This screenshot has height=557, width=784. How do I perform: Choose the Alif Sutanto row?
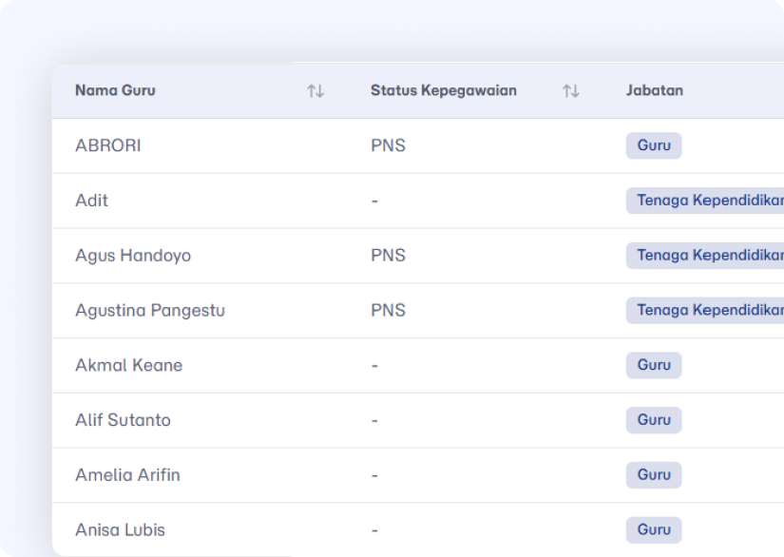click(x=123, y=420)
